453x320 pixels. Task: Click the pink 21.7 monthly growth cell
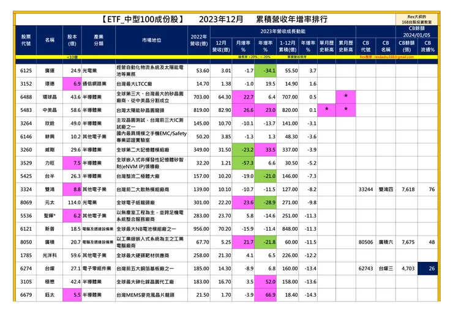(243, 242)
